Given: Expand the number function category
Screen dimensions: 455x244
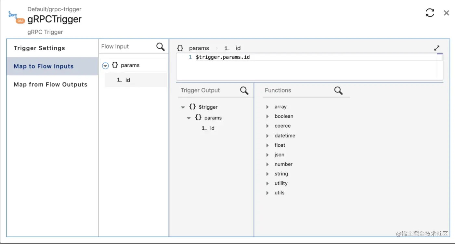Looking at the screenshot, I should point(267,164).
